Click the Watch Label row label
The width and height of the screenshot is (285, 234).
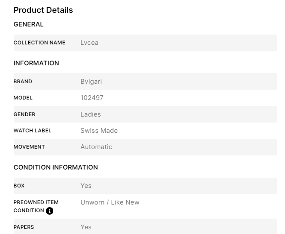click(x=33, y=131)
